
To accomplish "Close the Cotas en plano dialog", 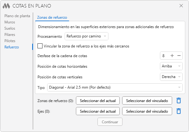I will click(181, 6).
